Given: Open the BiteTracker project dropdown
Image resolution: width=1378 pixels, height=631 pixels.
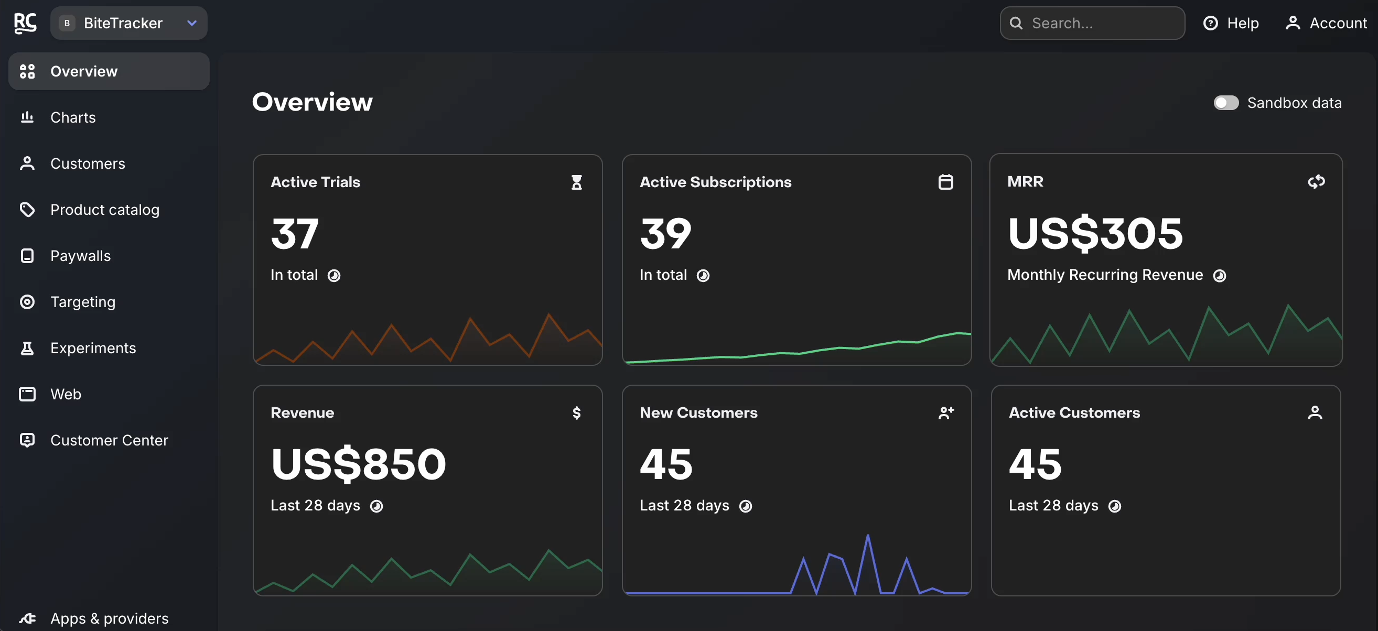Looking at the screenshot, I should pos(128,23).
